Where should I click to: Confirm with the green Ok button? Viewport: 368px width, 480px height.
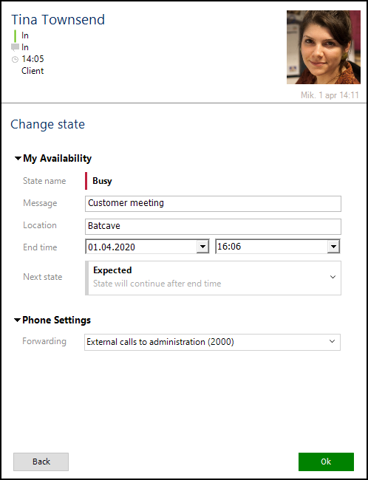tap(326, 462)
